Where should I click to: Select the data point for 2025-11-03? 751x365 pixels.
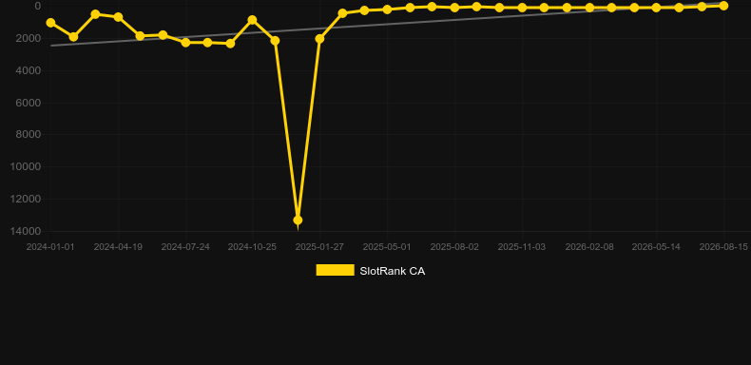click(x=522, y=8)
